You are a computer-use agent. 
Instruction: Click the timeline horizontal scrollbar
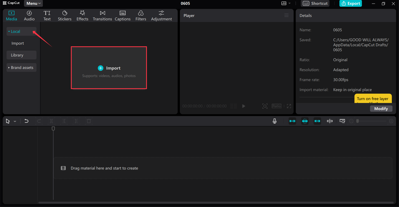[x=217, y=203]
